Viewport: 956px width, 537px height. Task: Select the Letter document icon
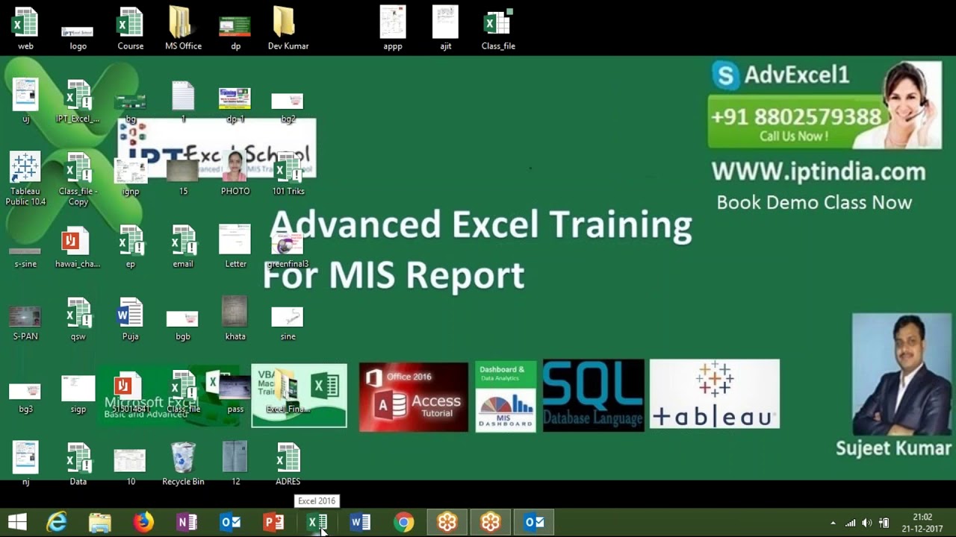(x=235, y=247)
